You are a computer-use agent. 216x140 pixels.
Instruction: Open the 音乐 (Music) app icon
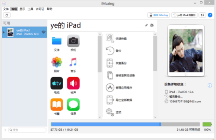pyautogui.click(x=73, y=62)
